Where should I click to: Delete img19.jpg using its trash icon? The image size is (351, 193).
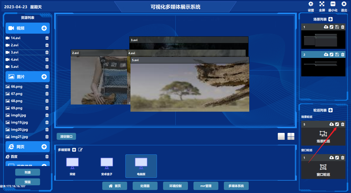click(47, 122)
